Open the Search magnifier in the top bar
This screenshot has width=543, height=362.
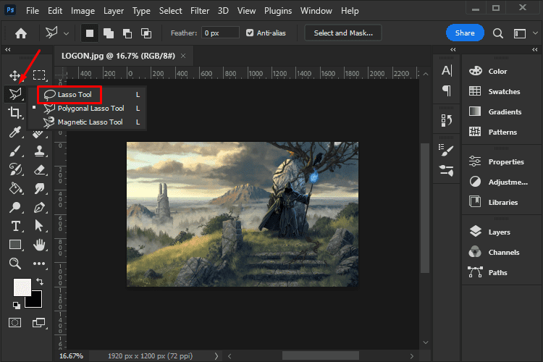point(497,33)
